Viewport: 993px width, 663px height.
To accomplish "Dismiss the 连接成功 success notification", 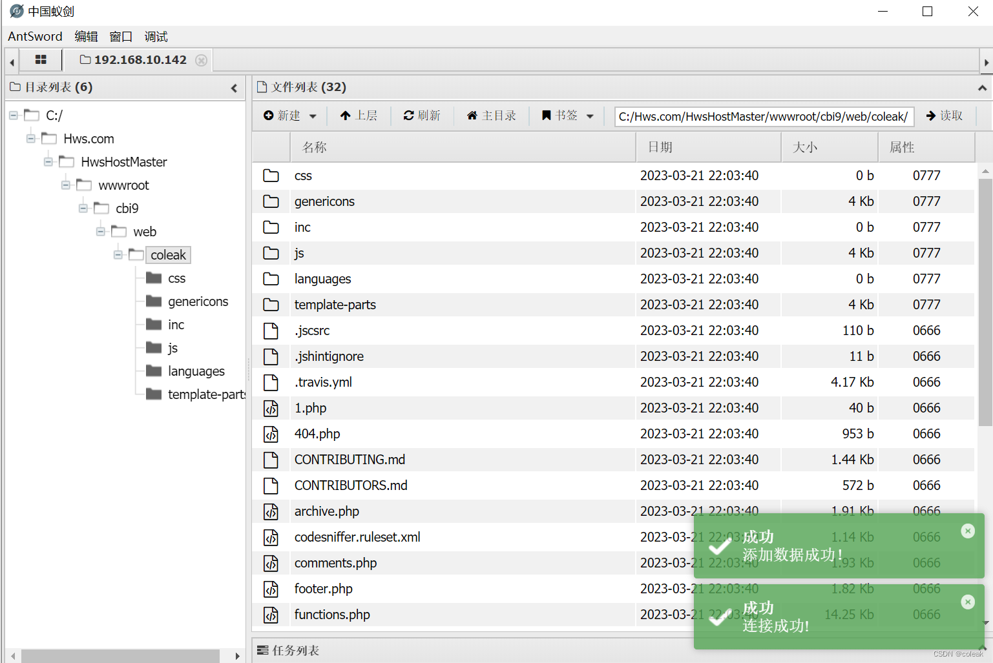I will click(x=967, y=602).
